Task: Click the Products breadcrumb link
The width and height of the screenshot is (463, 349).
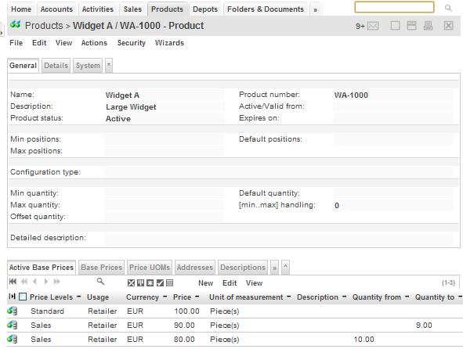Action: click(x=44, y=26)
